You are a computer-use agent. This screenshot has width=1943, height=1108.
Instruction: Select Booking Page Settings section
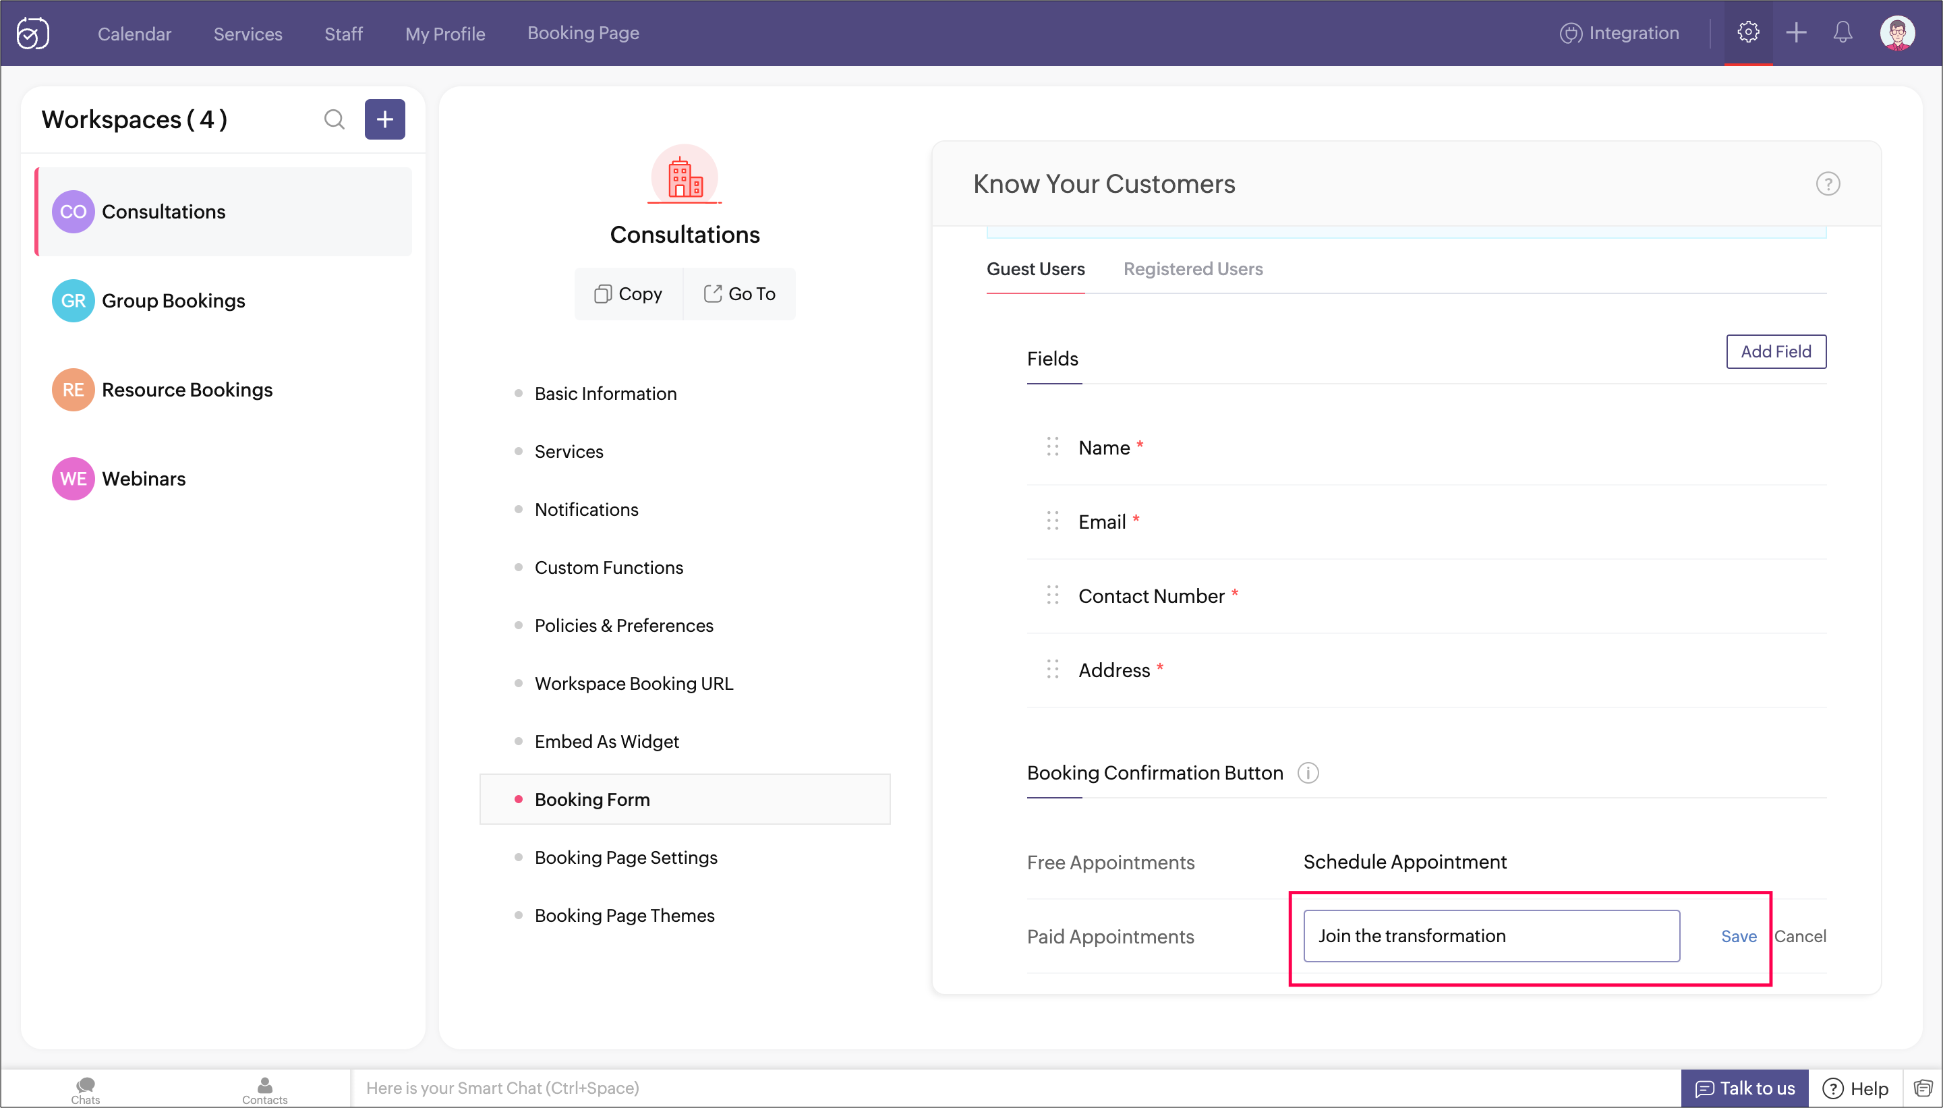(626, 858)
